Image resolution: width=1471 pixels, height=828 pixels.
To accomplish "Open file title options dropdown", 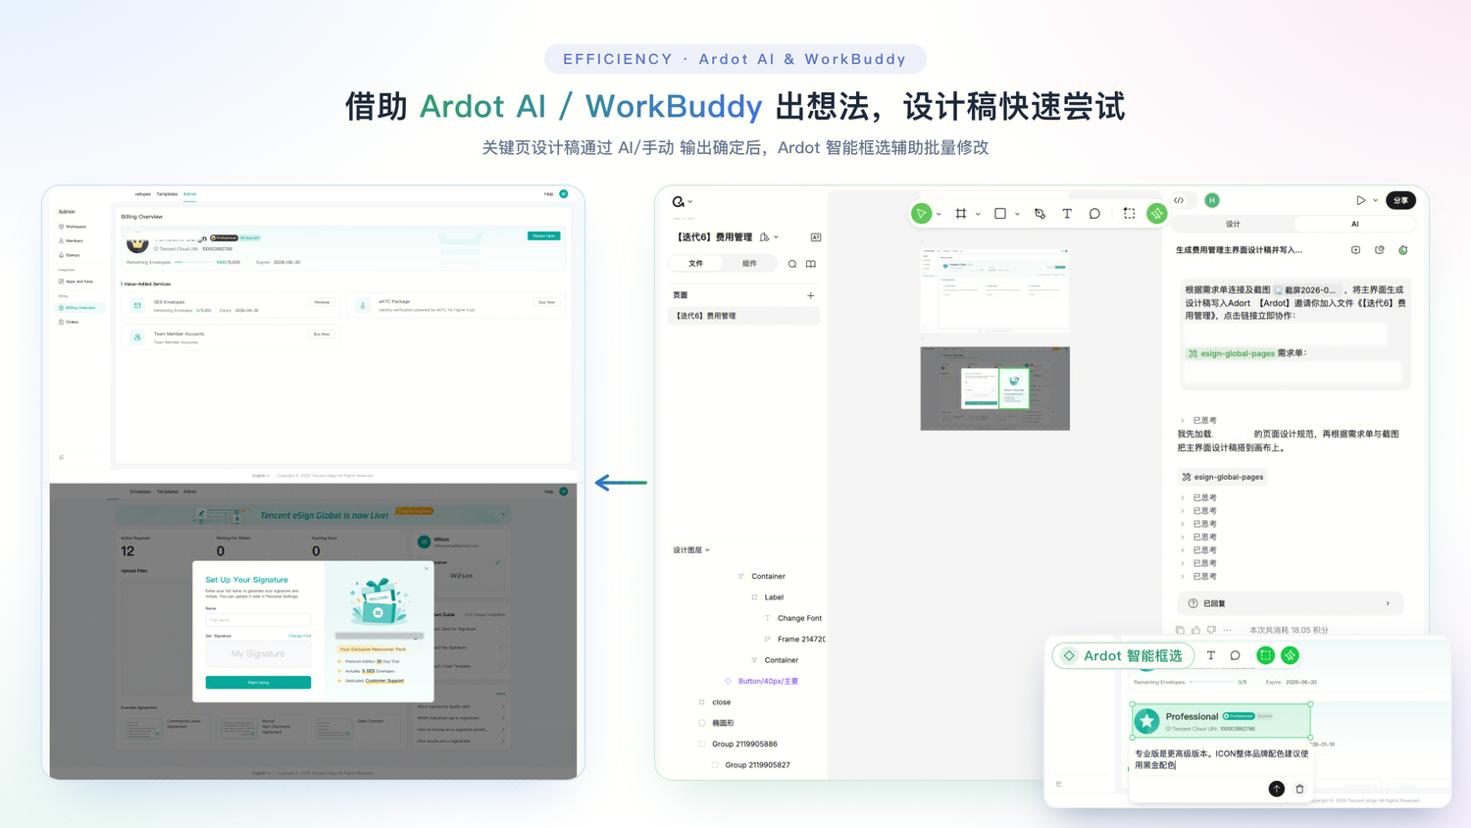I will click(776, 237).
